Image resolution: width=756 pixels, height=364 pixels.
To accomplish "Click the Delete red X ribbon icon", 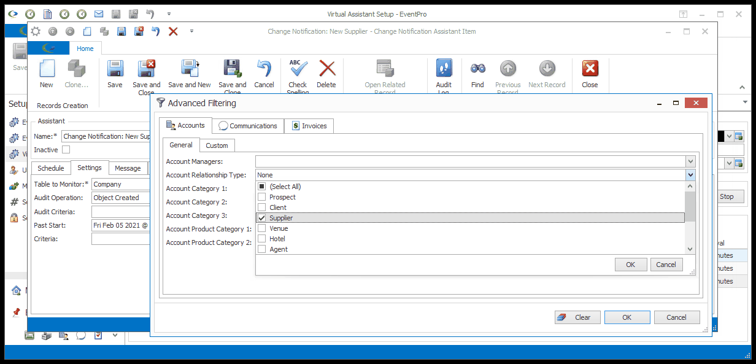I will 326,68.
